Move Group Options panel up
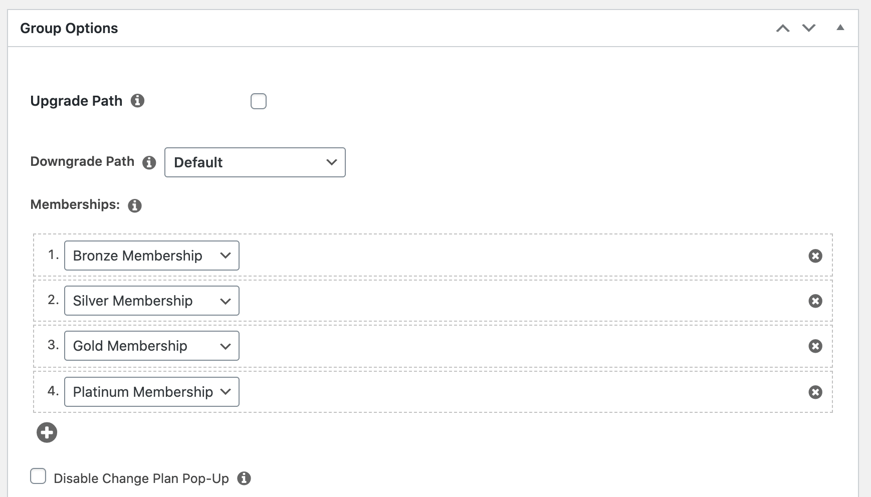Image resolution: width=871 pixels, height=497 pixels. [x=783, y=28]
